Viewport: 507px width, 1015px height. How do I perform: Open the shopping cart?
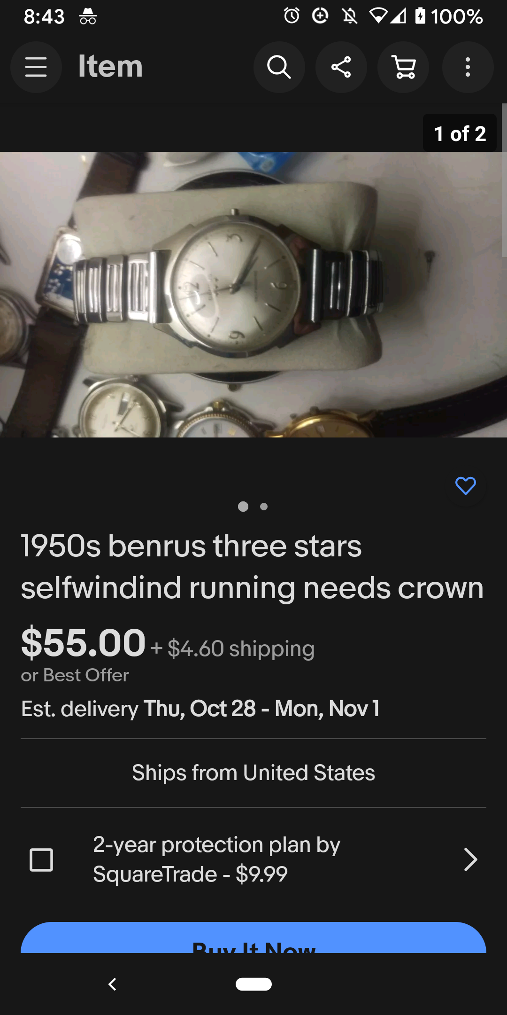(404, 67)
